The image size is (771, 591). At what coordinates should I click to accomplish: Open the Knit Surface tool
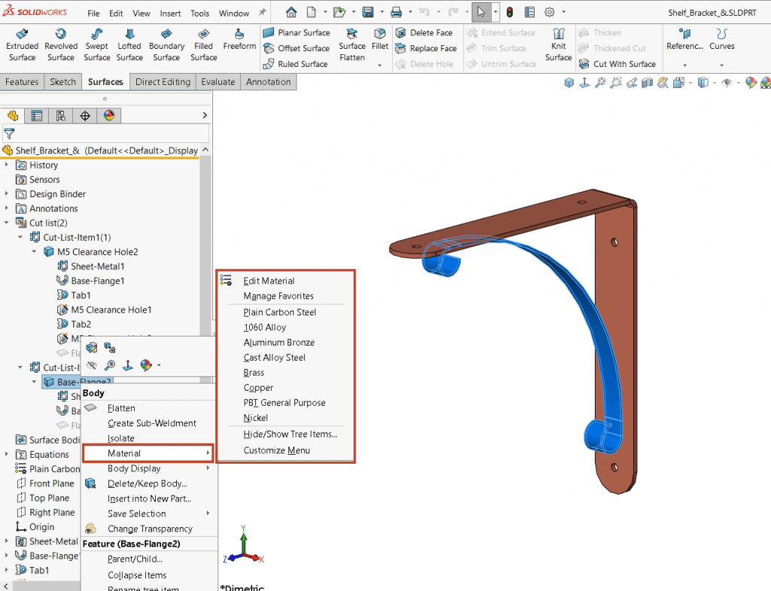tap(558, 45)
